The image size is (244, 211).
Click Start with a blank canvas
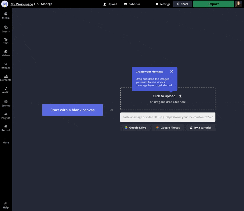tap(72, 110)
